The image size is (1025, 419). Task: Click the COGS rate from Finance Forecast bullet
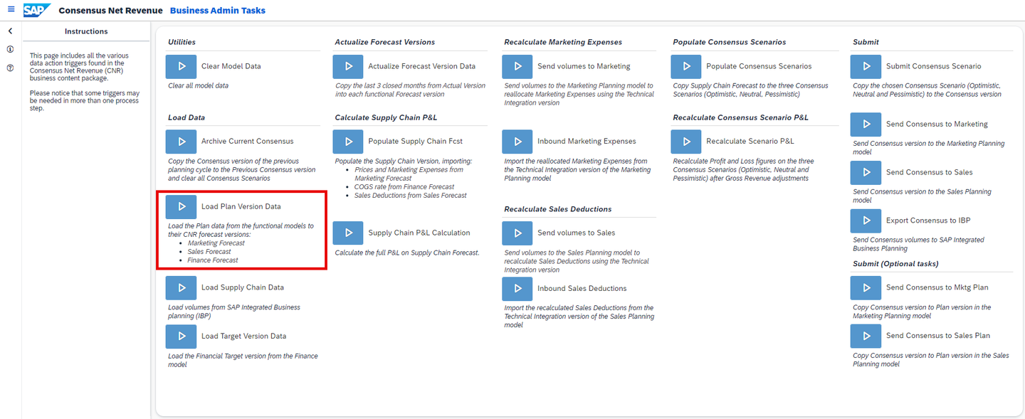click(x=404, y=187)
